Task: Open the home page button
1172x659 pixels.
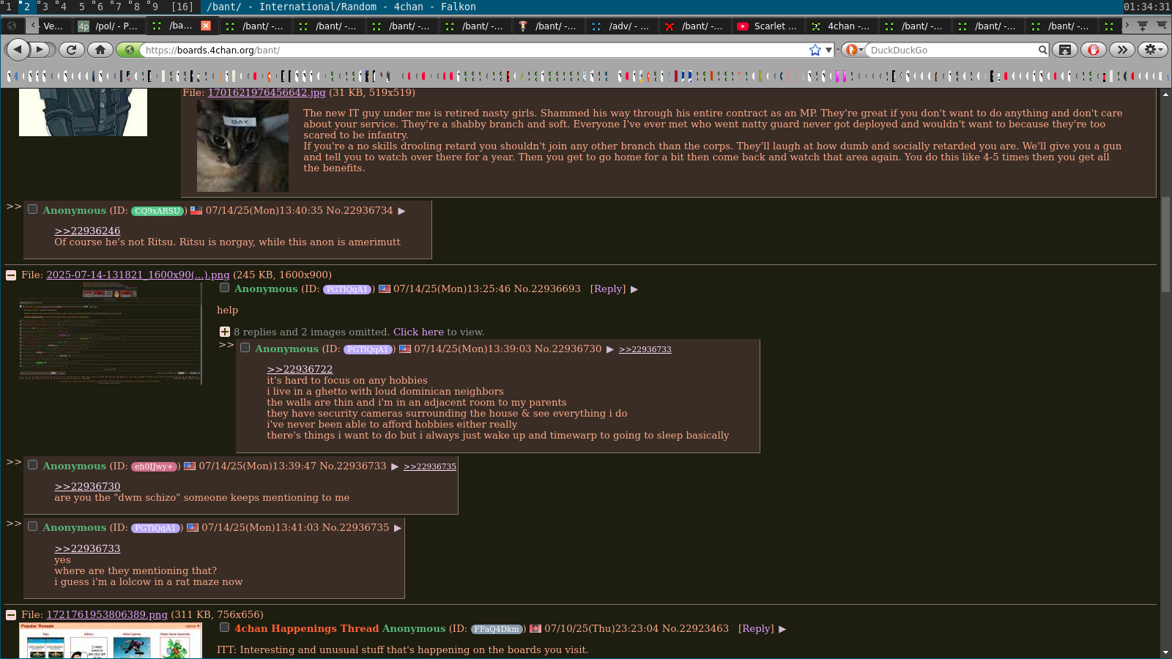Action: click(x=100, y=50)
